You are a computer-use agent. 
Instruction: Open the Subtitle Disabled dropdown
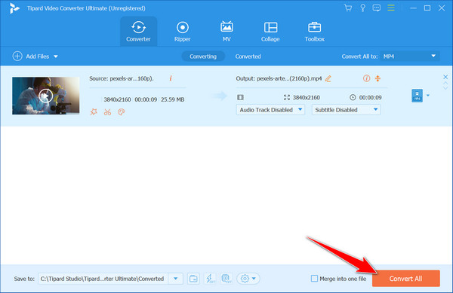point(346,110)
